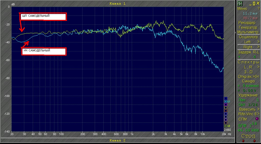Click the purple СПМ indicator lamp
Image resolution: width=261 pixels, height=144 pixels.
(257, 119)
